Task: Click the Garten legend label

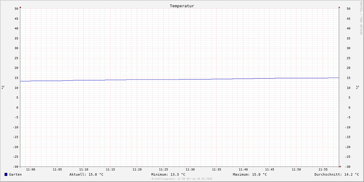Action: (15, 174)
